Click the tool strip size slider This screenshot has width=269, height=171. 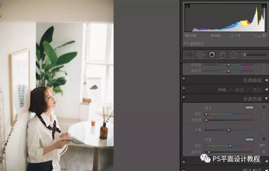pyautogui.click(x=254, y=55)
